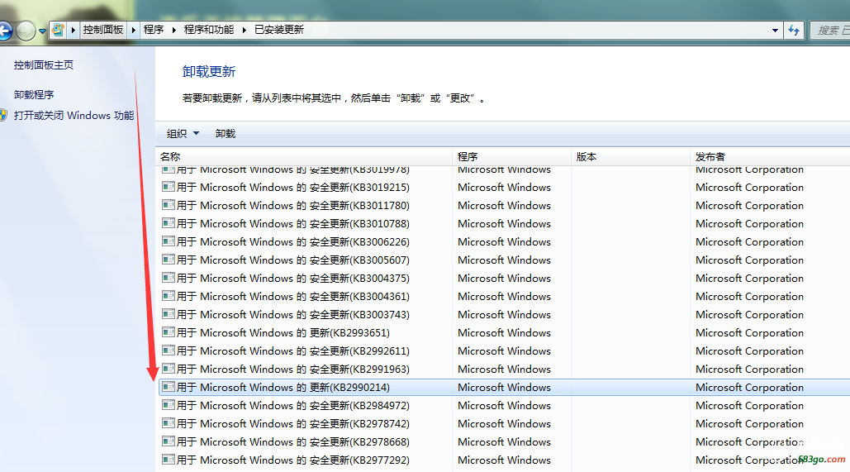The width and height of the screenshot is (850, 472).
Task: Select update KB3005607 row
Action: (x=504, y=260)
